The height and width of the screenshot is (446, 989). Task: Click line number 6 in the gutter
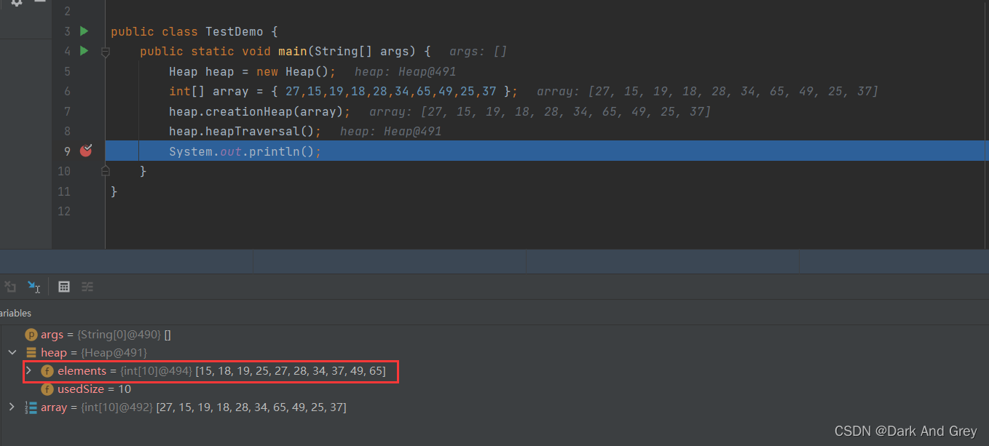coord(67,91)
